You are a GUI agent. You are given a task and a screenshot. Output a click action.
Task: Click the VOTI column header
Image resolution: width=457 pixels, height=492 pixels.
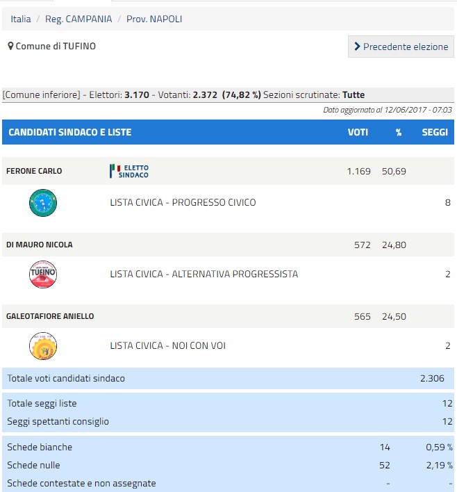pos(358,132)
